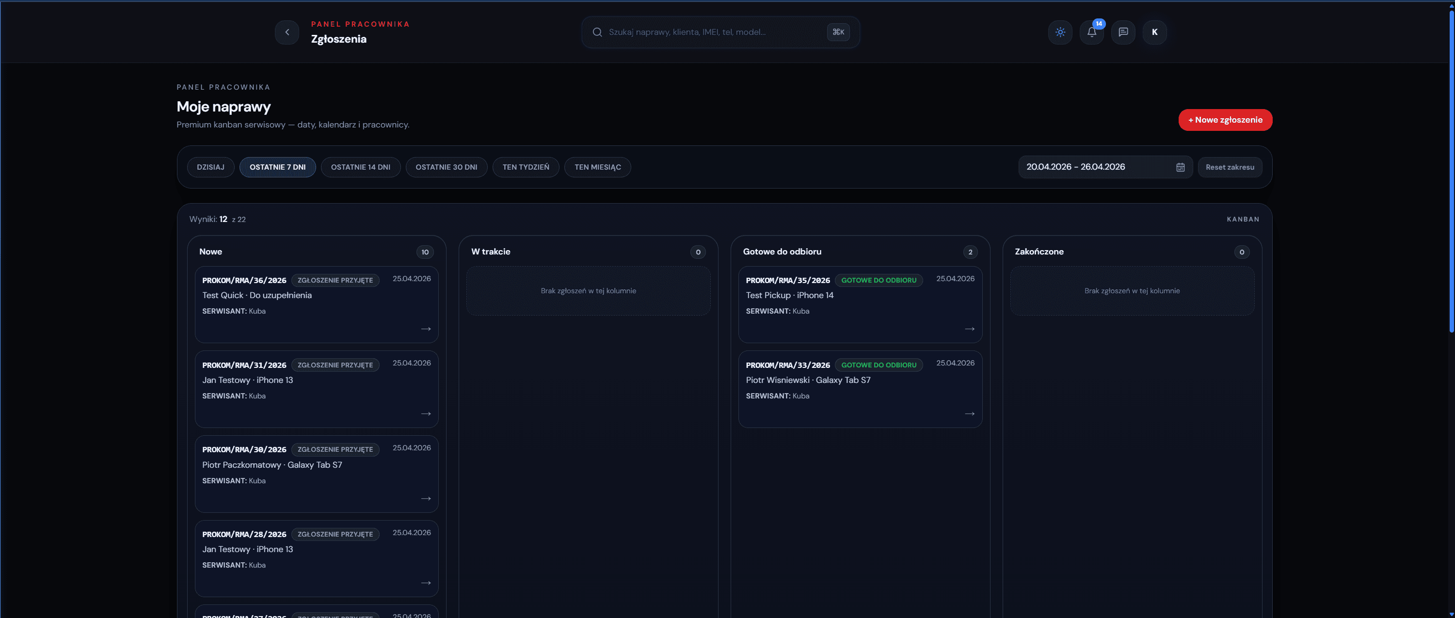Screen dimensions: 1455x618
Task: Click the W trakcie column header
Action: pyautogui.click(x=490, y=252)
